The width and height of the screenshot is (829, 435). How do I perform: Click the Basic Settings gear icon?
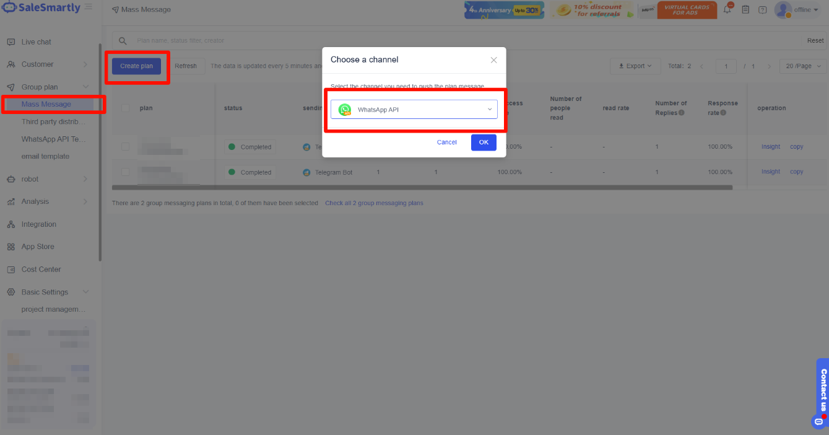pyautogui.click(x=11, y=292)
